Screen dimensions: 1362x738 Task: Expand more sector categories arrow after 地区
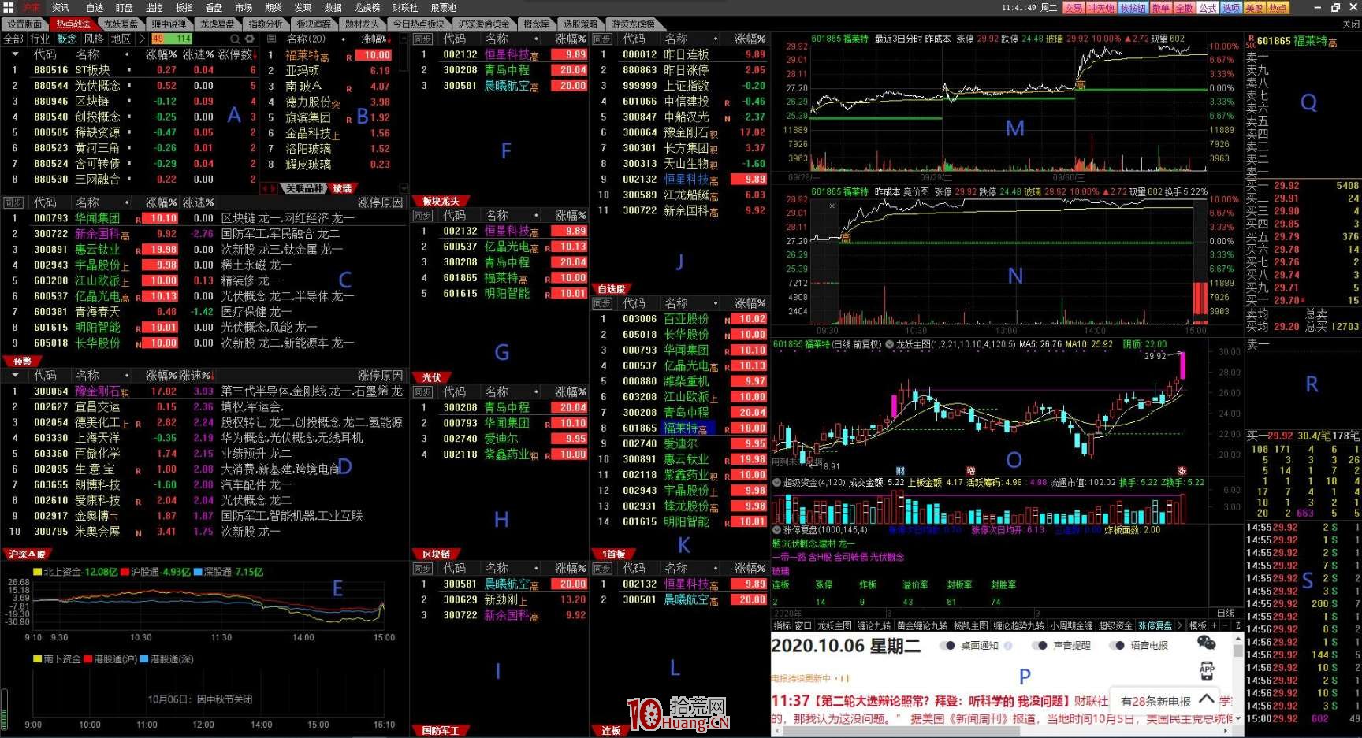point(142,39)
